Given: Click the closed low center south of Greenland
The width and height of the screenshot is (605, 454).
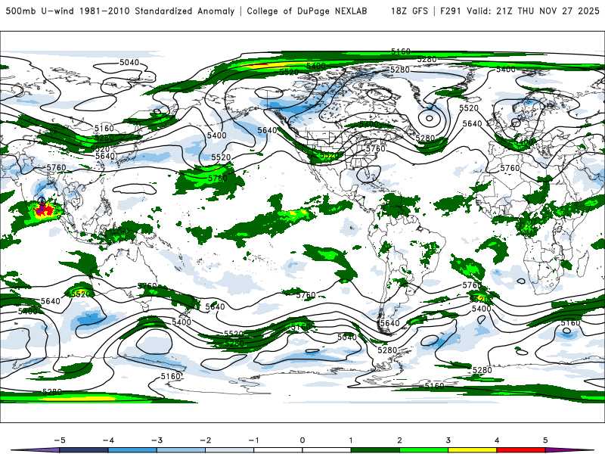Looking at the screenshot, I should (x=429, y=118).
